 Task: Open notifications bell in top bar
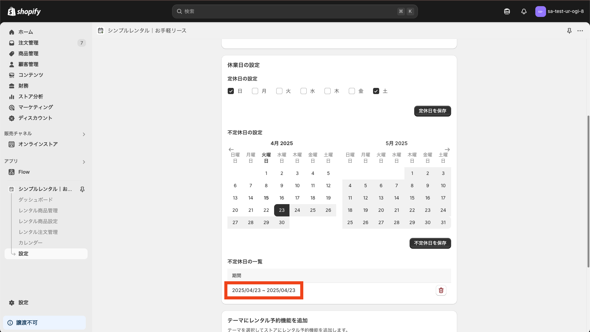524,11
